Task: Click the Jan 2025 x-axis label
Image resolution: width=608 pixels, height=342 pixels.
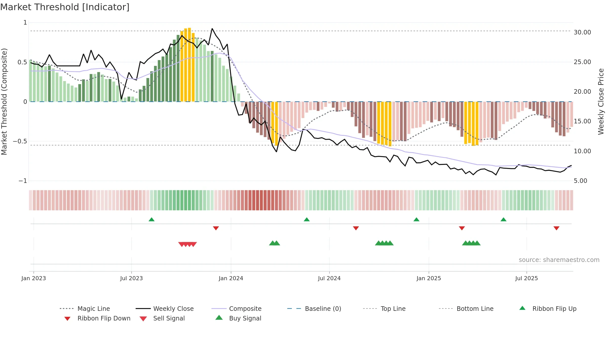Action: click(429, 278)
